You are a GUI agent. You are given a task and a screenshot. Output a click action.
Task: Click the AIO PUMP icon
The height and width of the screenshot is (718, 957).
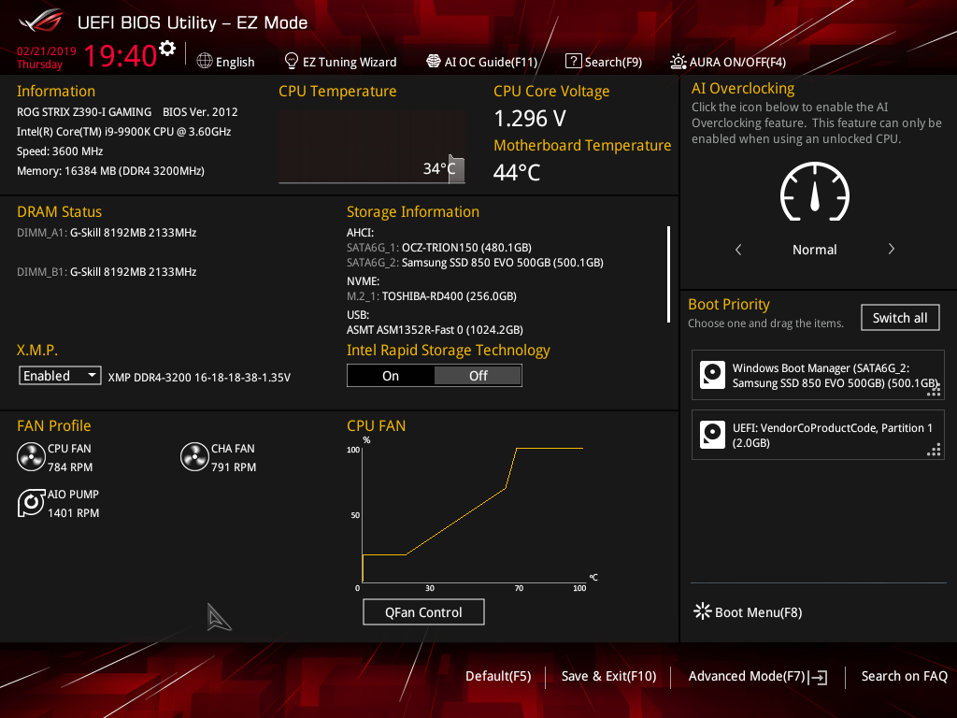point(31,503)
